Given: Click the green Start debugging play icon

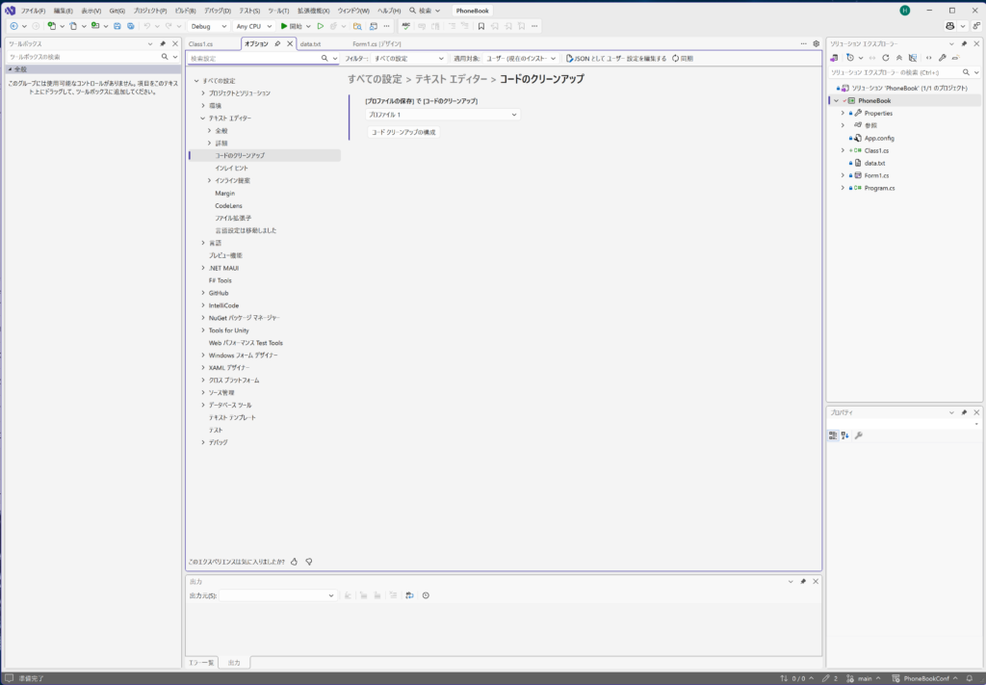Looking at the screenshot, I should 284,26.
